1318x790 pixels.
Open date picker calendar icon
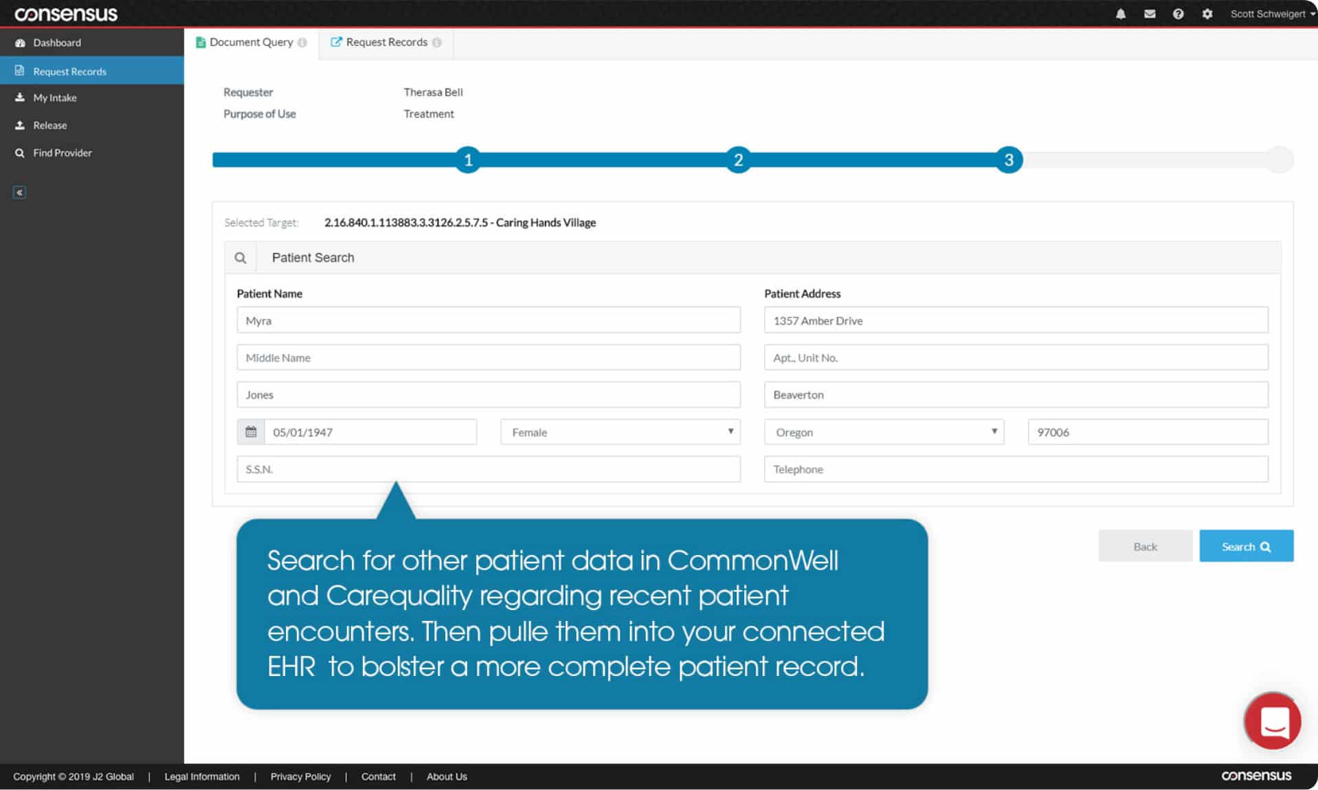point(251,432)
